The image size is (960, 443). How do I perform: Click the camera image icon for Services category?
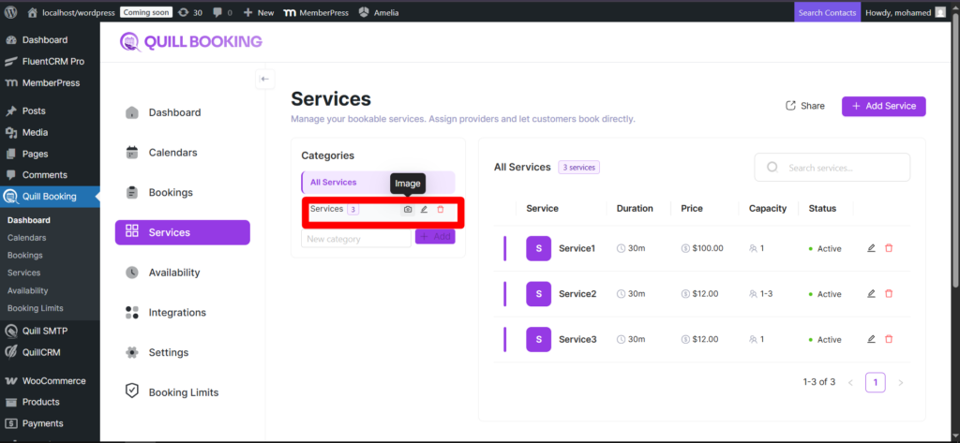408,210
